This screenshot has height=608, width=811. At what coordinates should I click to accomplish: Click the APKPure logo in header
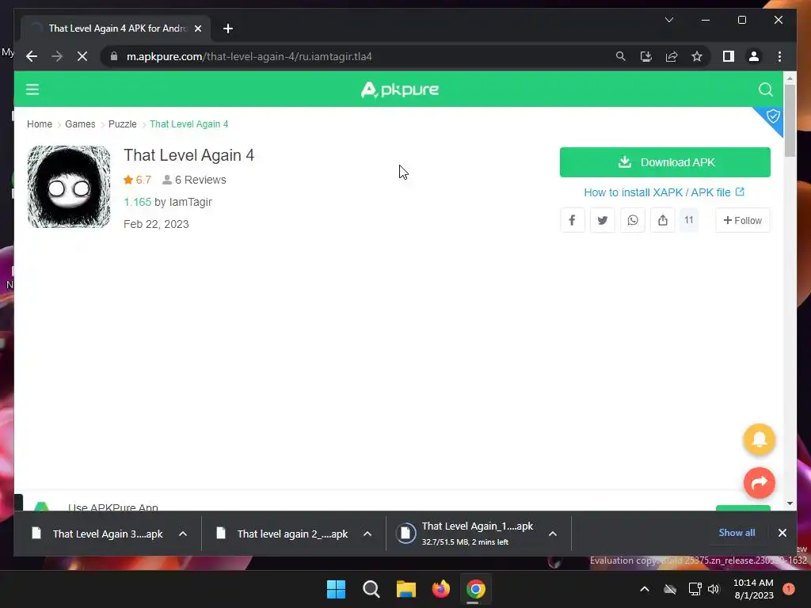pos(400,89)
